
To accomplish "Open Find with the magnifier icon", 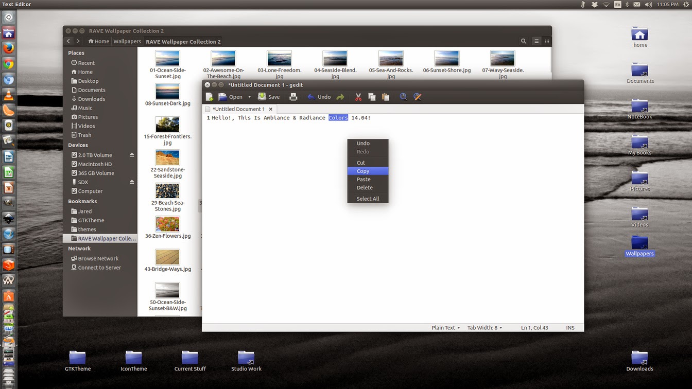I will [x=404, y=97].
